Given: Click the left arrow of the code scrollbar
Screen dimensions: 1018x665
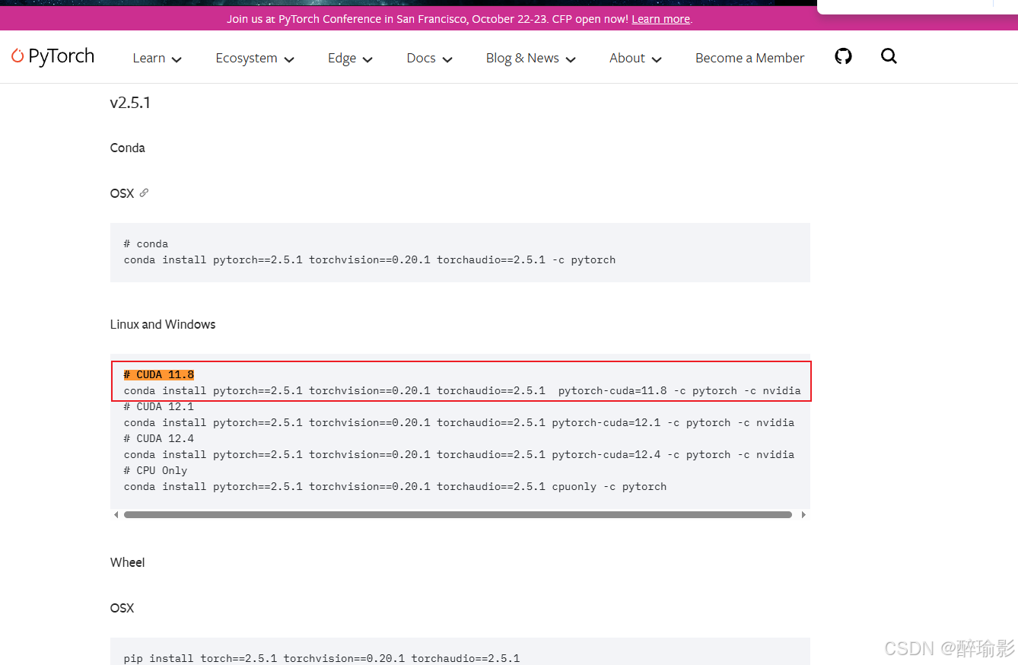Looking at the screenshot, I should [116, 515].
